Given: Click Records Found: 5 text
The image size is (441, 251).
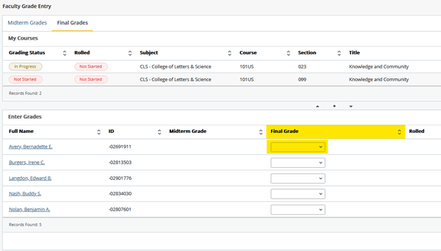Looking at the screenshot, I should [x=26, y=225].
